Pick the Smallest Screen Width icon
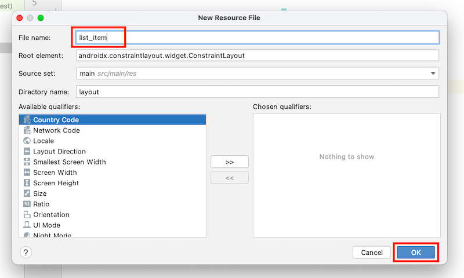Screen dimensions: 464x278 27,162
